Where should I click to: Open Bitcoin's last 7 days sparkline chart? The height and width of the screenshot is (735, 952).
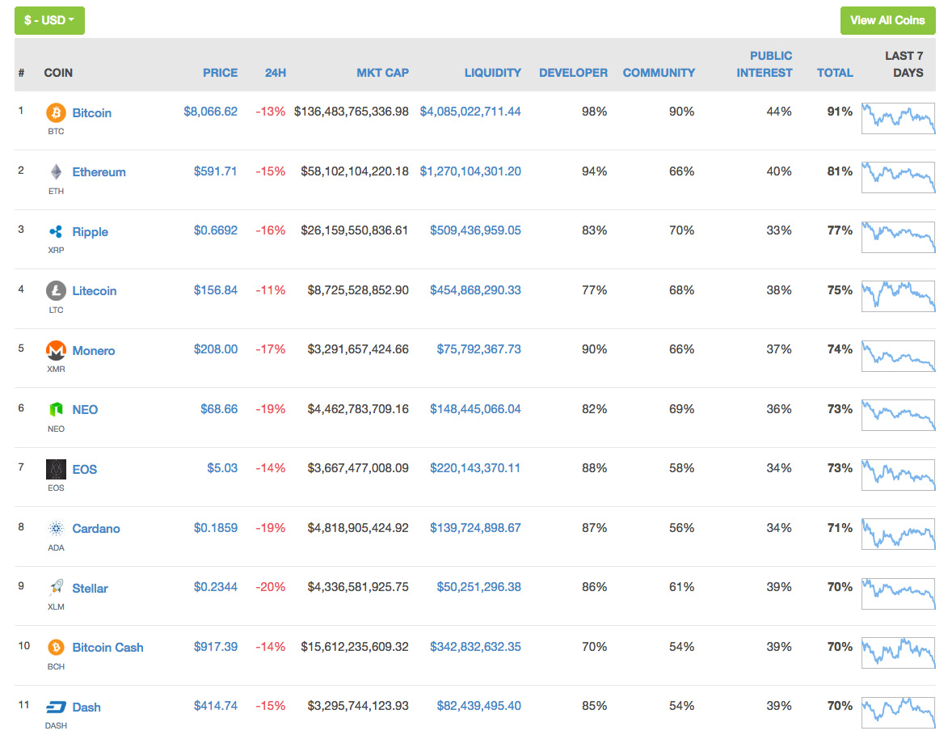coord(898,118)
